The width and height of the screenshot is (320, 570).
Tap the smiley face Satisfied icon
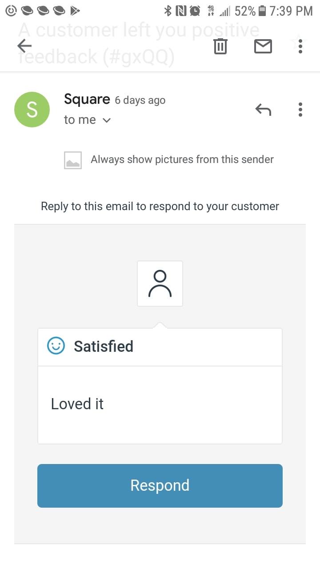(x=56, y=346)
